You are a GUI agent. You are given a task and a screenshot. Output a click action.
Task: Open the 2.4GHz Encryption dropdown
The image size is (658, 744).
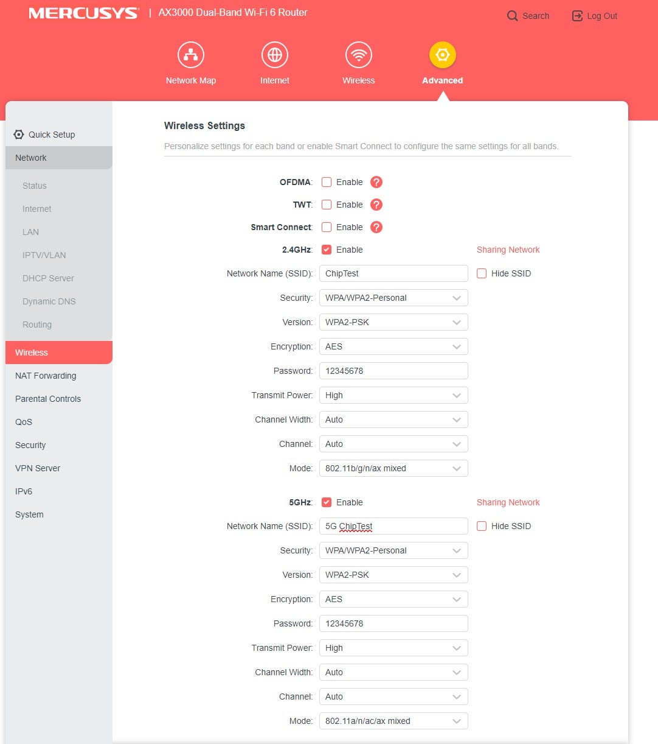pyautogui.click(x=393, y=346)
